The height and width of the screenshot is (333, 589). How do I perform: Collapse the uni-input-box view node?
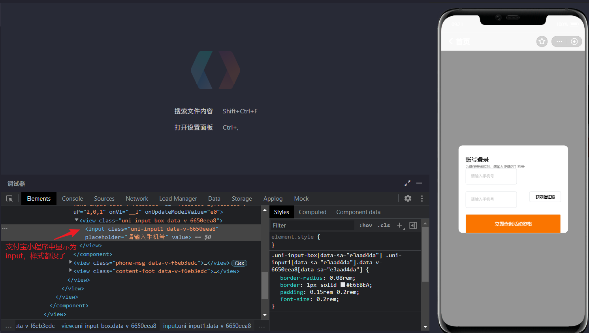point(77,220)
